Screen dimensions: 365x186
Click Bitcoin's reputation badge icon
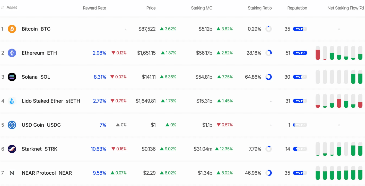(300, 29)
